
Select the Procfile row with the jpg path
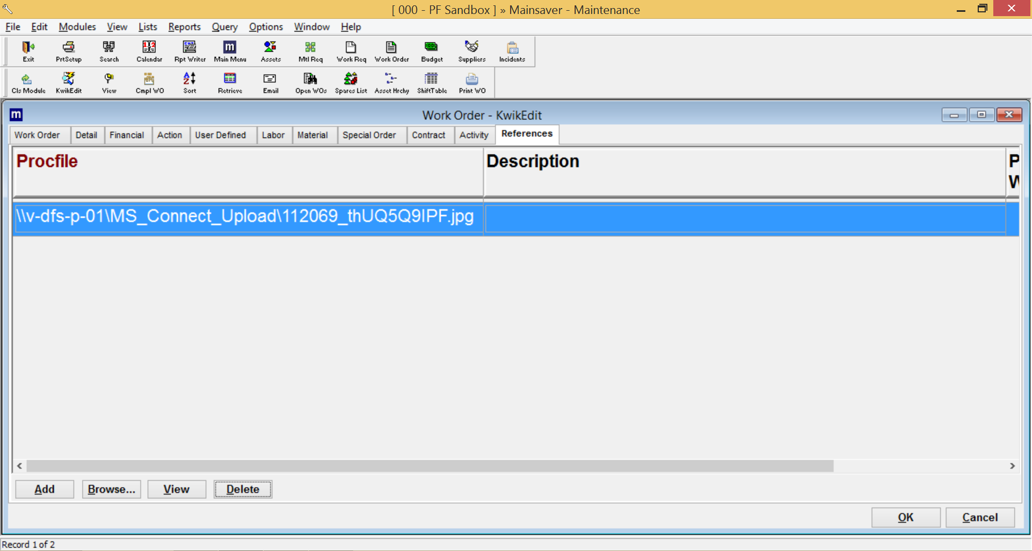(245, 217)
